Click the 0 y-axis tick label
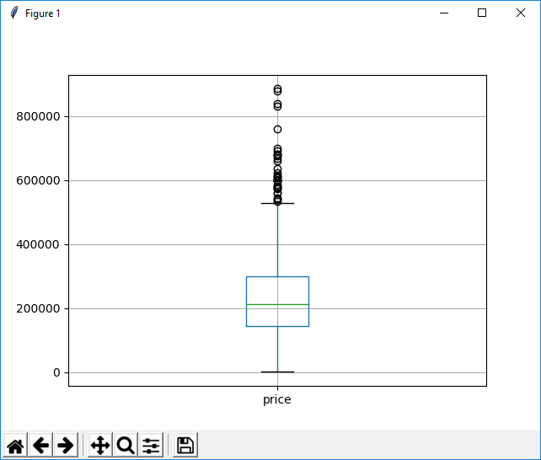 pos(56,372)
